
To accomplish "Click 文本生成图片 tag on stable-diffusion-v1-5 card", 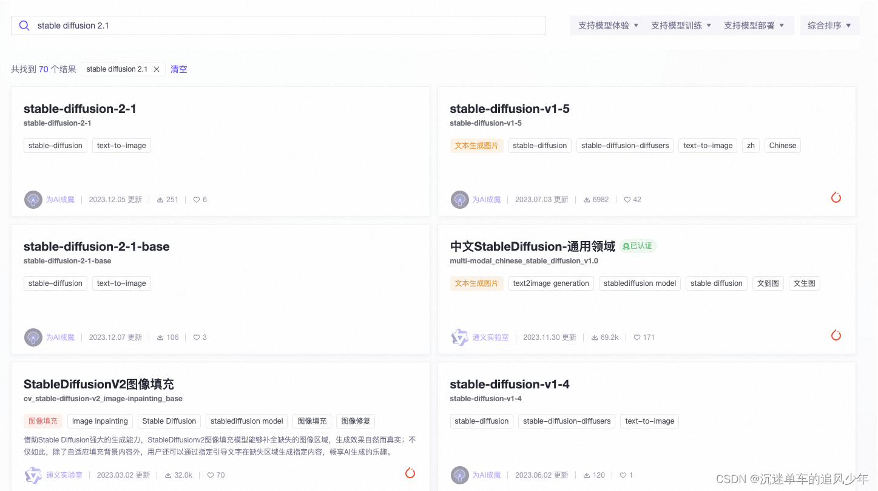I will (476, 146).
